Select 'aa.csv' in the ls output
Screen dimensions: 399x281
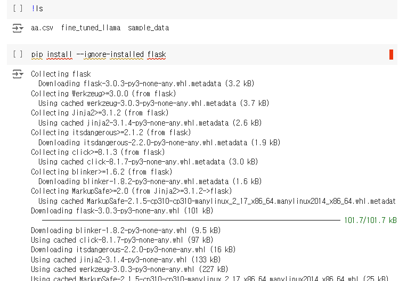coord(42,28)
